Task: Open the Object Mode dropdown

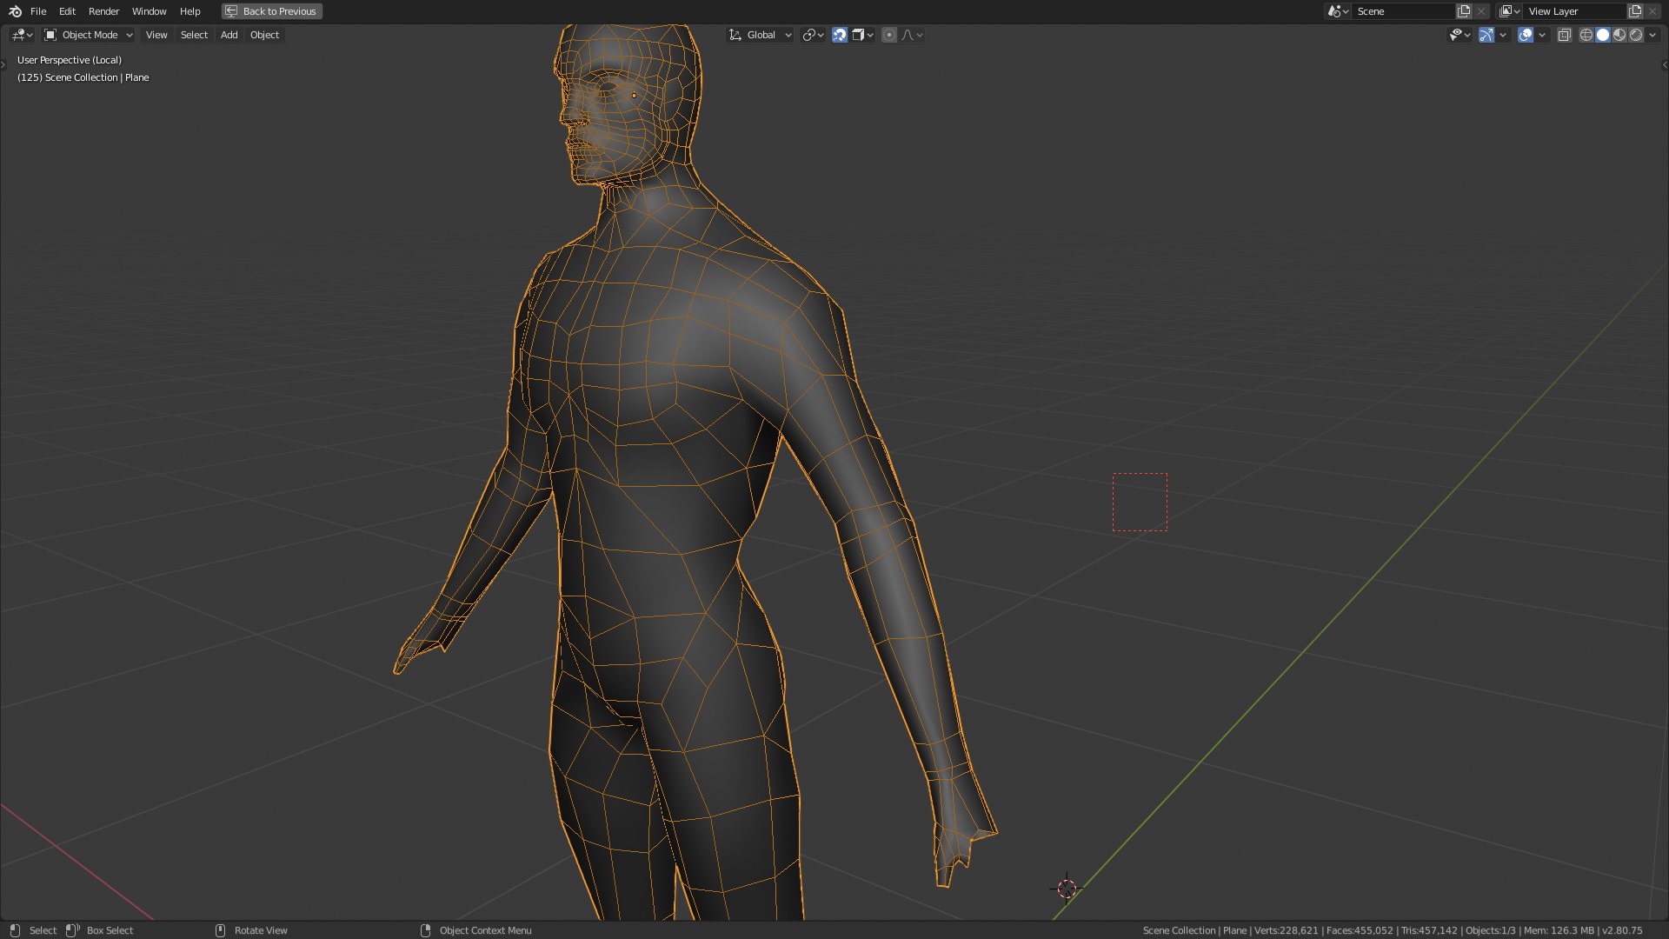Action: point(89,35)
